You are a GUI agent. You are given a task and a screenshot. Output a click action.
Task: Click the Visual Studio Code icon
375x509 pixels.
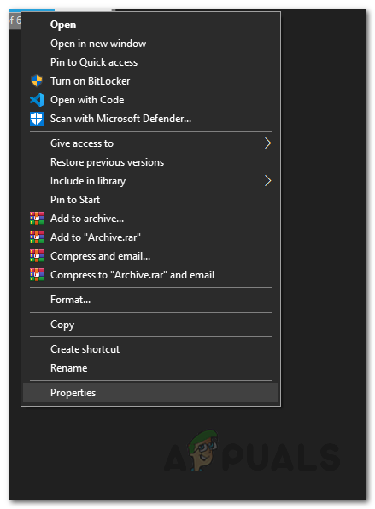click(x=37, y=100)
